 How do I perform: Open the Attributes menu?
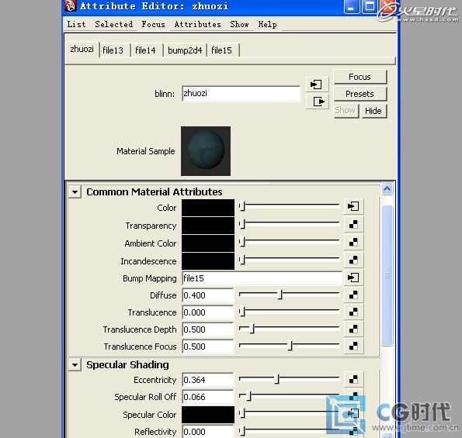tap(198, 24)
